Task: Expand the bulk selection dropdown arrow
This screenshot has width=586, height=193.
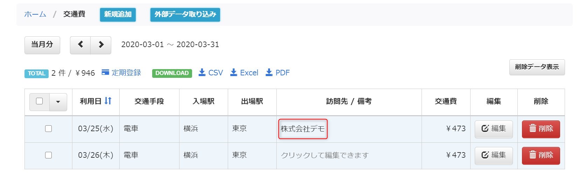Action: click(58, 102)
